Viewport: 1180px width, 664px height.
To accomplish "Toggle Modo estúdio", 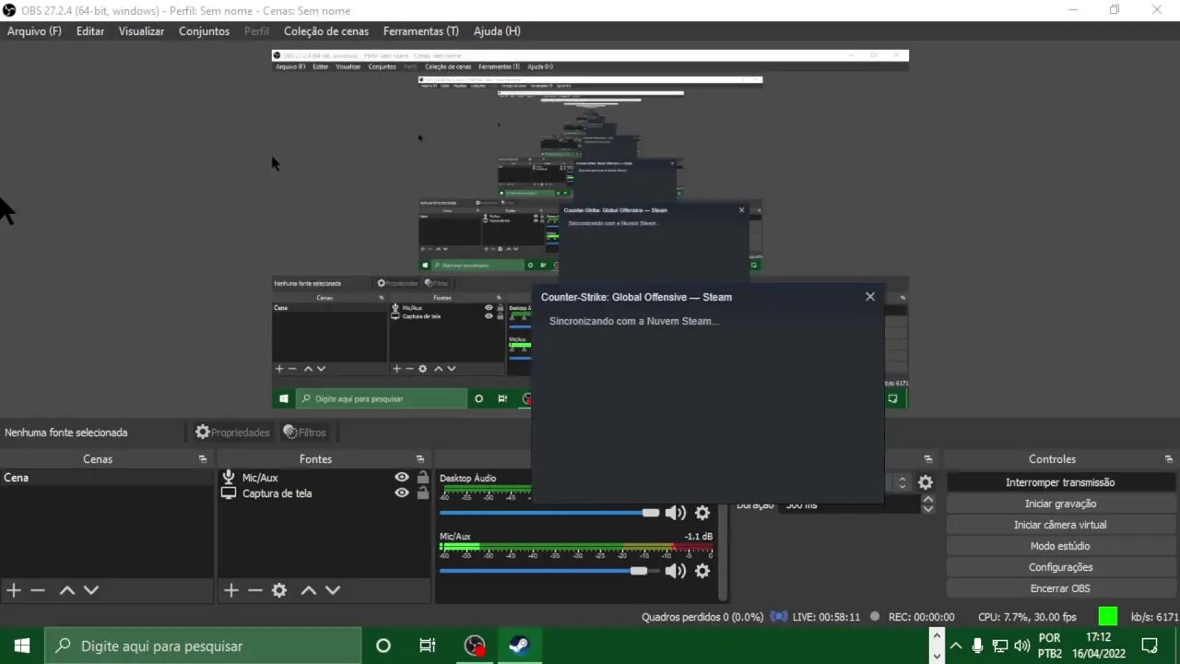I will 1060,546.
